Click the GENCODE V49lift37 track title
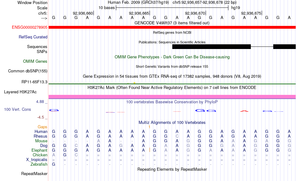The height and width of the screenshot is (181, 296). point(172,23)
